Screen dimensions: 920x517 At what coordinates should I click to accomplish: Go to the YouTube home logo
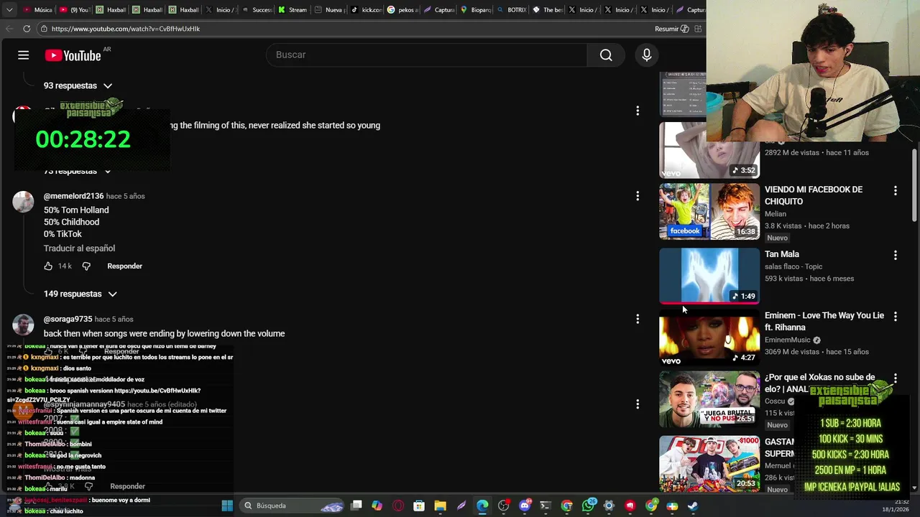73,55
